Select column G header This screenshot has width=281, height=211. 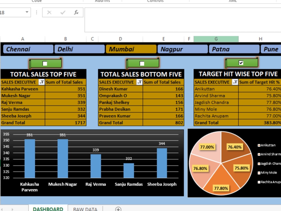pyautogui.click(x=216, y=39)
